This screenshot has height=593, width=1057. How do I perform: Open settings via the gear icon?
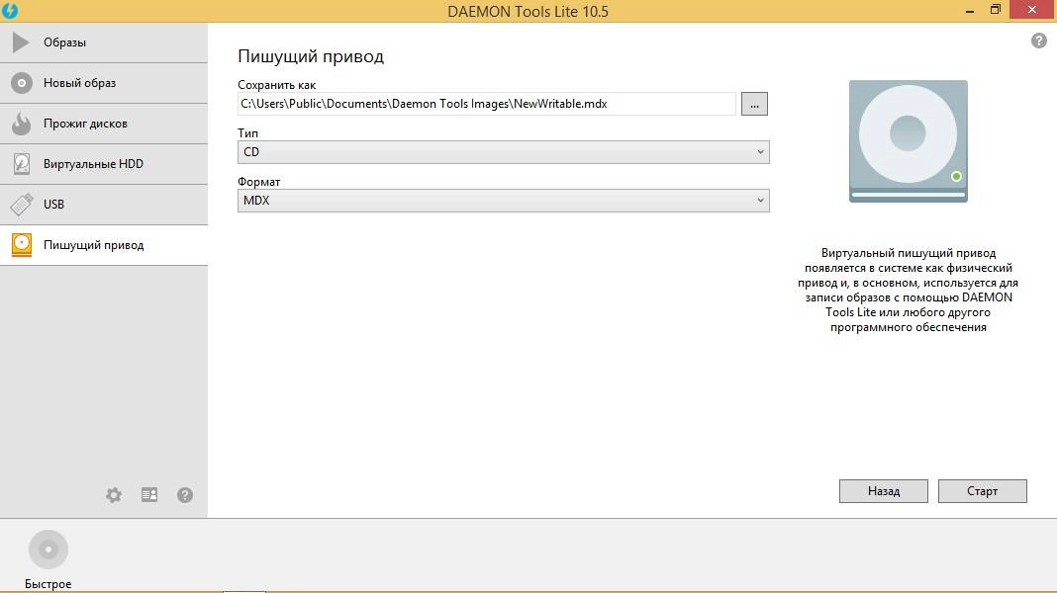114,495
